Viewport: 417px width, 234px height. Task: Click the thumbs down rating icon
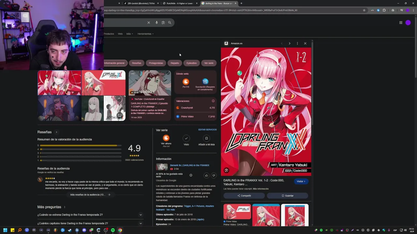pos(214,175)
